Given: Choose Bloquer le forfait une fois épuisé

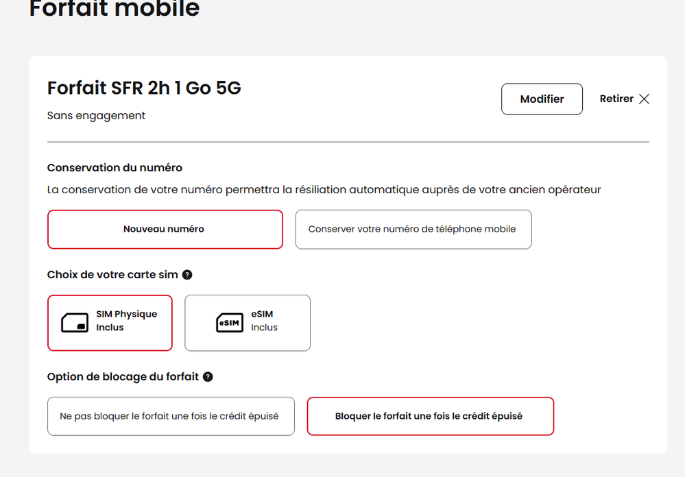Looking at the screenshot, I should tap(429, 416).
